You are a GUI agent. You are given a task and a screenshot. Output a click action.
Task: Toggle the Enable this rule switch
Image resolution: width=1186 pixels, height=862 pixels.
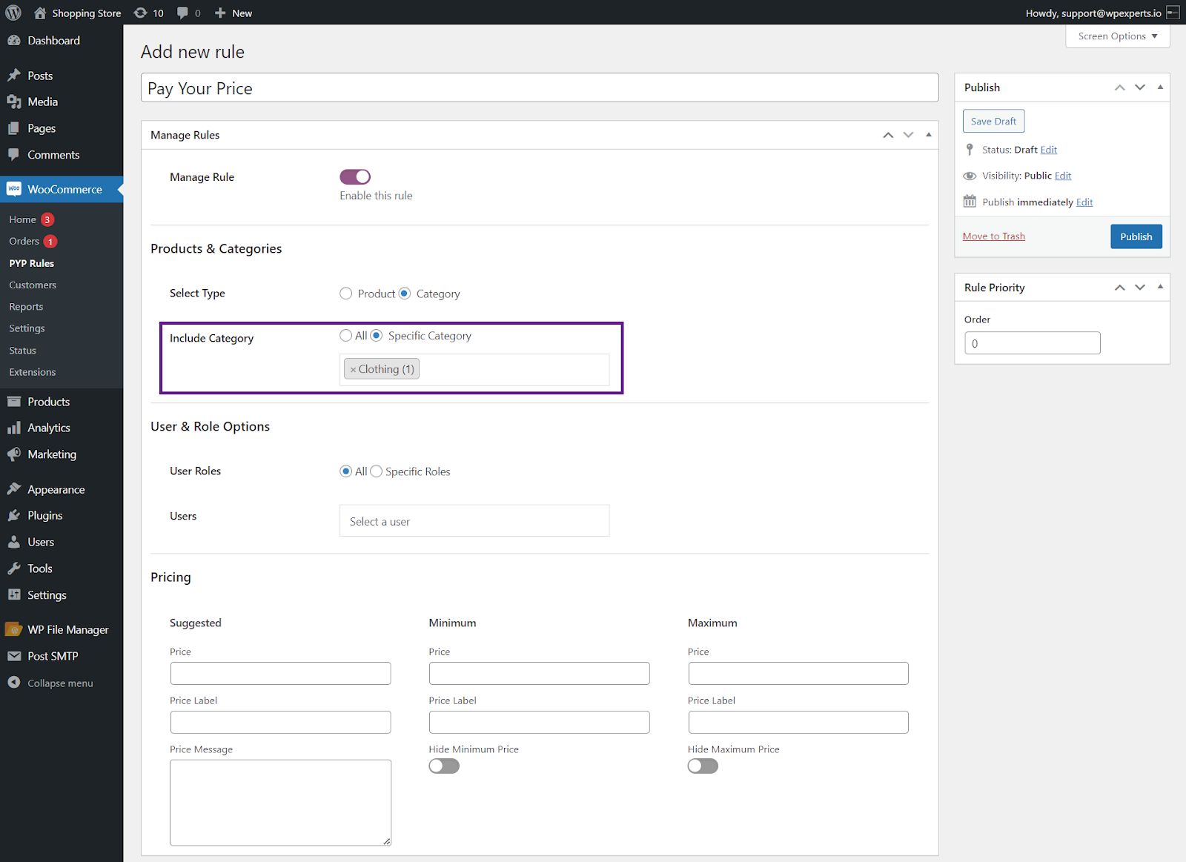(355, 176)
